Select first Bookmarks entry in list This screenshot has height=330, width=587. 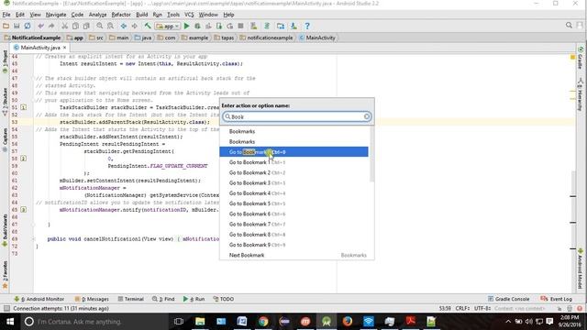tap(293, 131)
